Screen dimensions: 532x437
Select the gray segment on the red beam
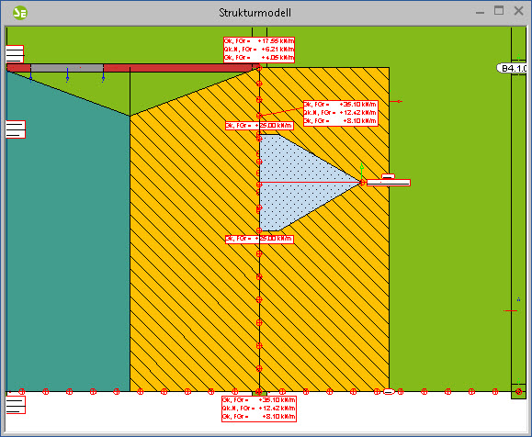click(67, 68)
